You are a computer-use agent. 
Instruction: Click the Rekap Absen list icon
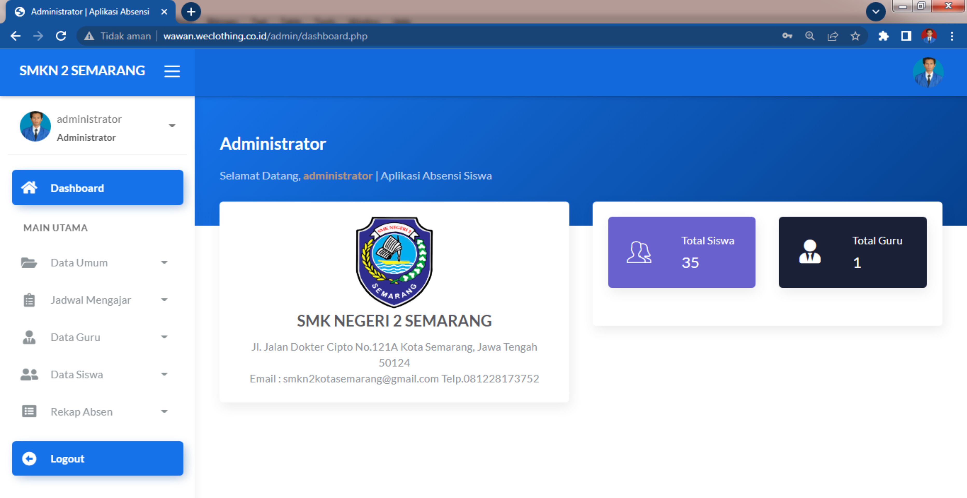click(x=29, y=412)
